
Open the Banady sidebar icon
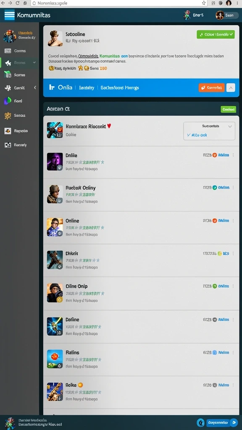pyautogui.click(x=8, y=145)
